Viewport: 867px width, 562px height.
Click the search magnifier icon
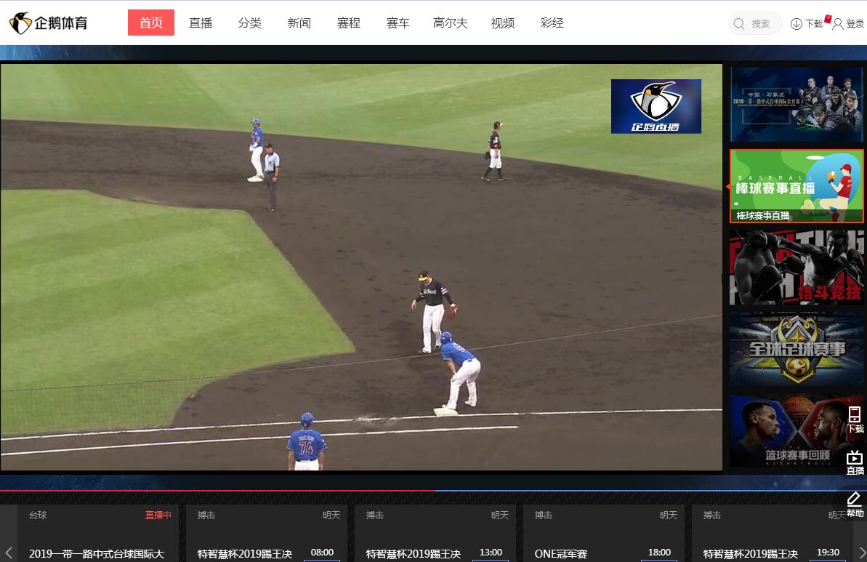pos(739,24)
